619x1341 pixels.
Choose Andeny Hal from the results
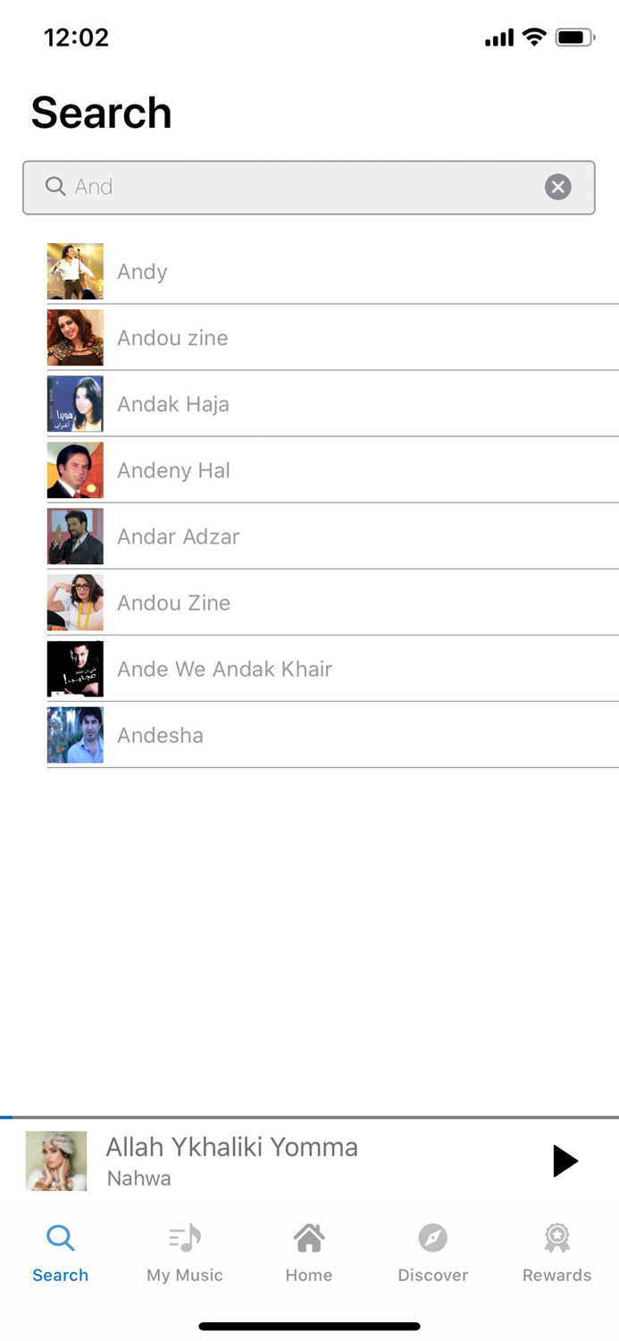[173, 470]
